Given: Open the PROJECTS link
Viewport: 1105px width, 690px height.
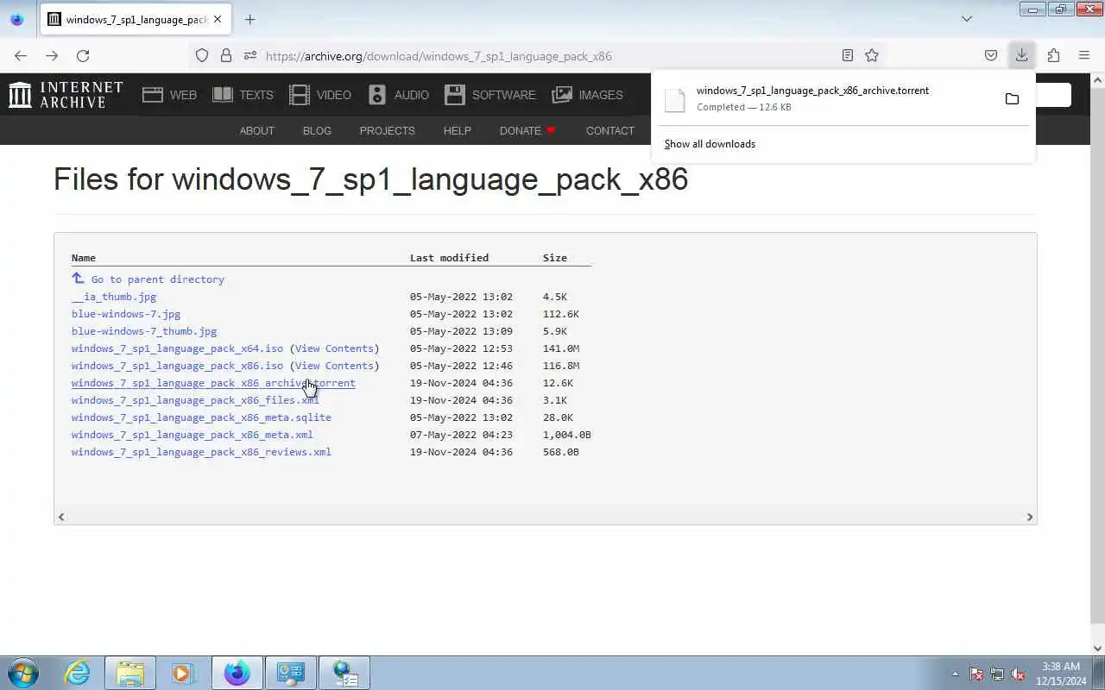Looking at the screenshot, I should coord(387,131).
